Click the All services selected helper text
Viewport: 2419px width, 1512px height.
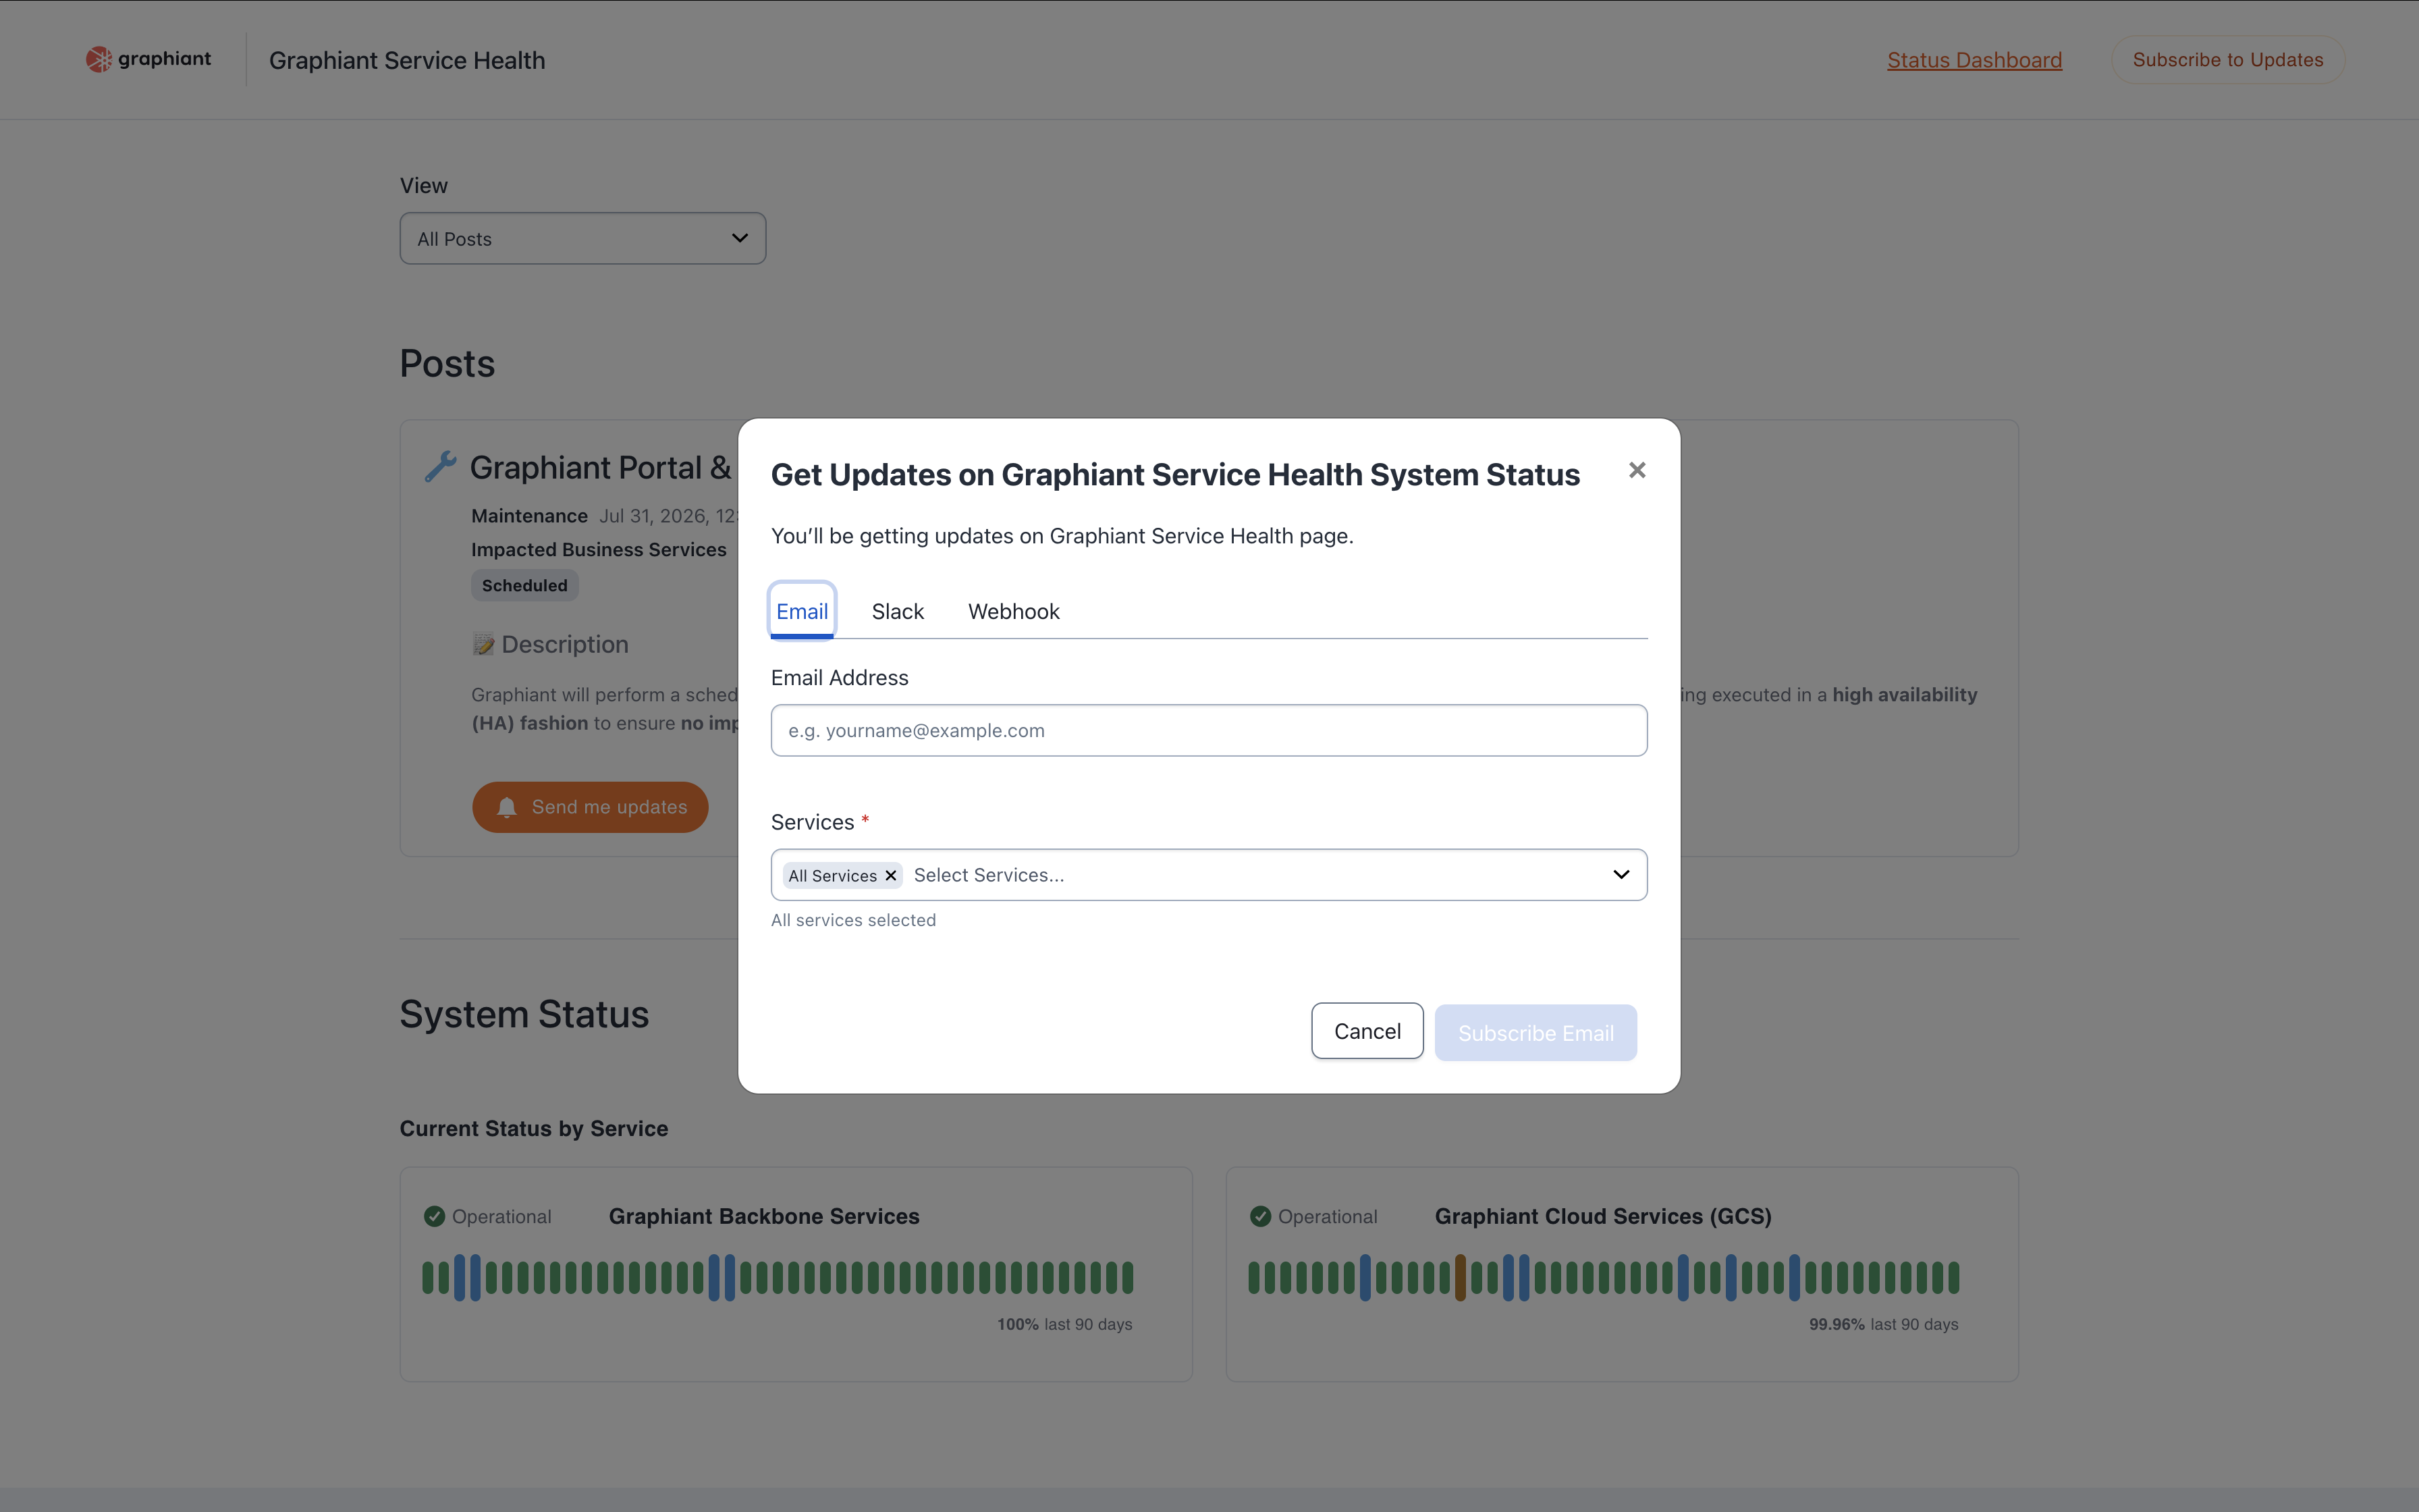pos(852,920)
